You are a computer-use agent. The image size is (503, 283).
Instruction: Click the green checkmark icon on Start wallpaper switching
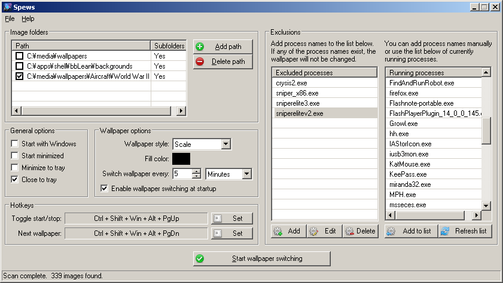(x=200, y=259)
